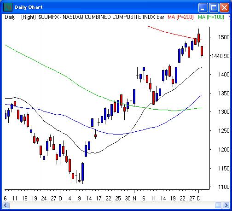This screenshot has height=211, width=232.
Task: Close the Daily Chart window
Action: (224, 7)
